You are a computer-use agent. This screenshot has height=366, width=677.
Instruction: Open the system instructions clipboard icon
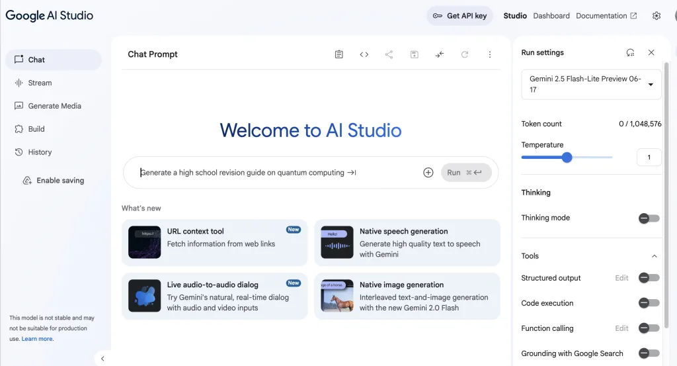339,54
